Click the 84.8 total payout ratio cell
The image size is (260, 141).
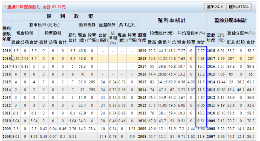[x=251, y=129]
